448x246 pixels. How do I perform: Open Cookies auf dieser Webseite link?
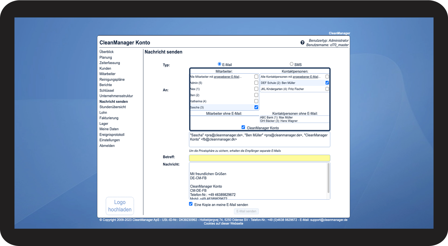pyautogui.click(x=223, y=223)
